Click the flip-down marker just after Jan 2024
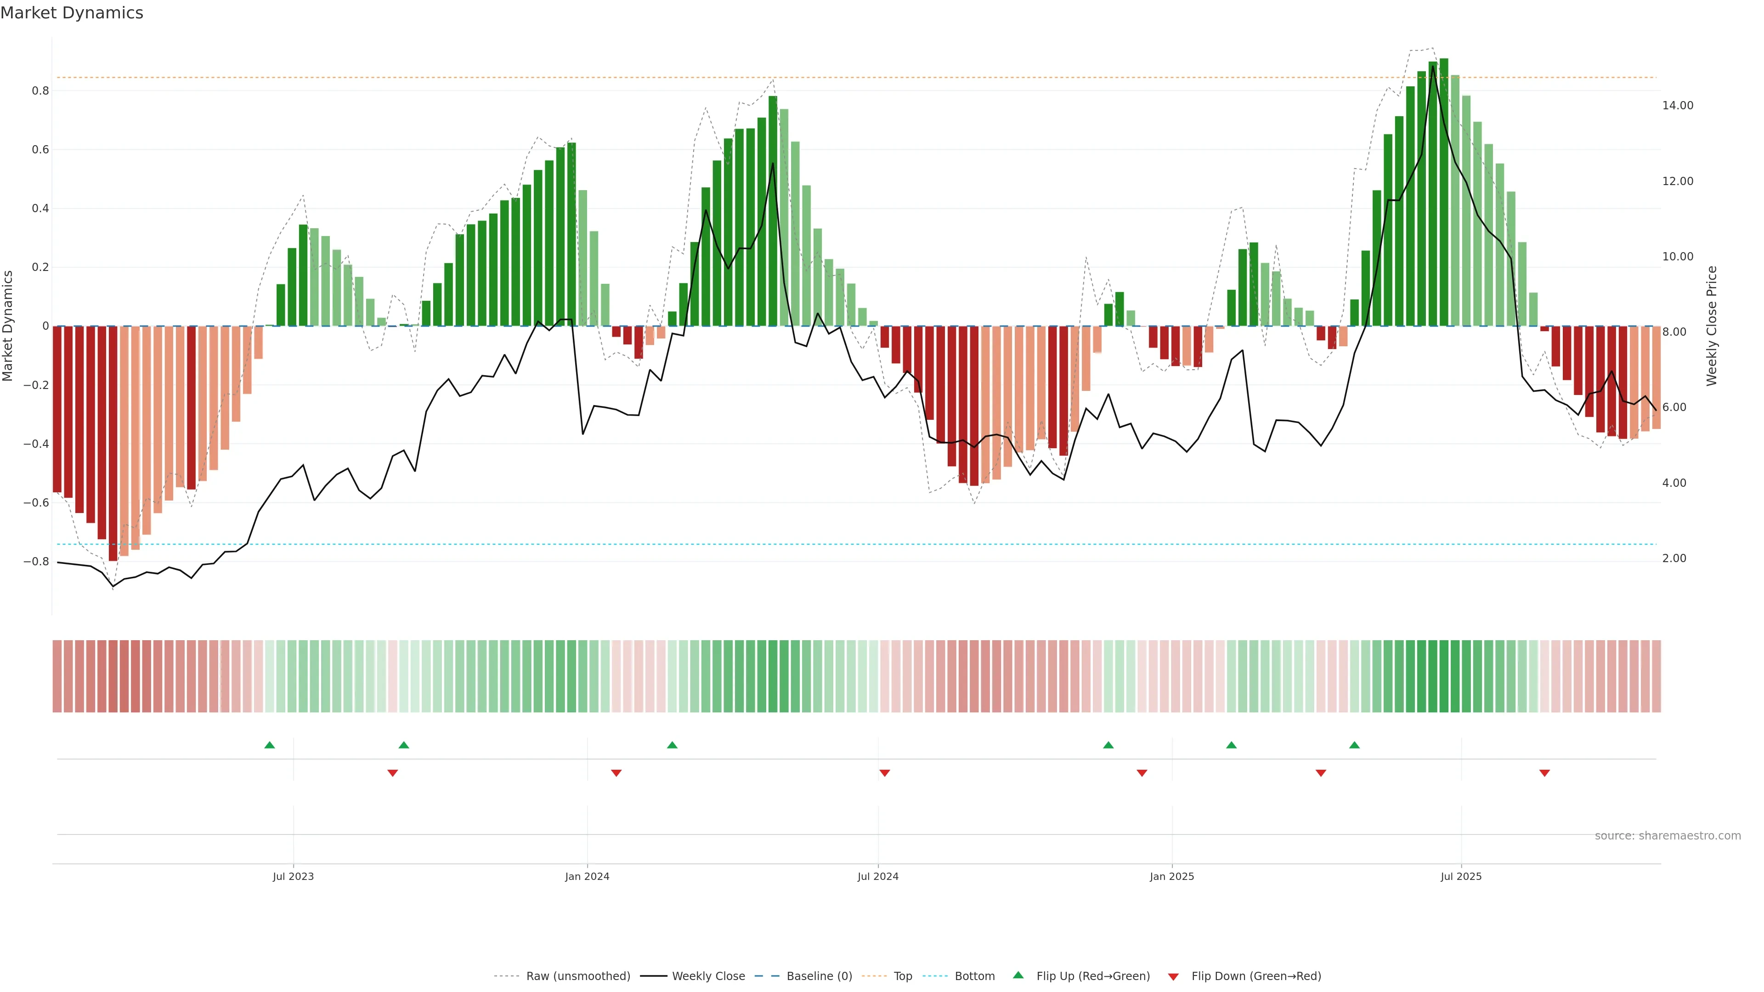Screen dimensions: 1764x992 (616, 773)
